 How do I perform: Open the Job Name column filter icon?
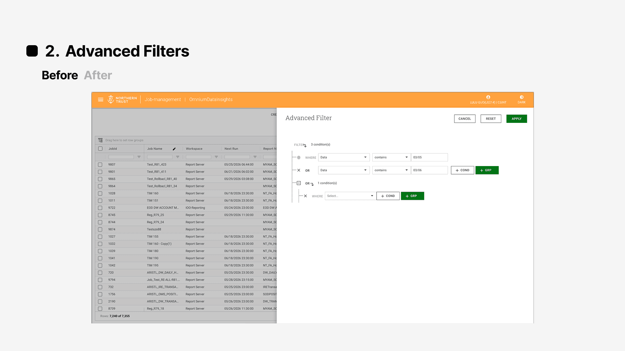tap(178, 157)
